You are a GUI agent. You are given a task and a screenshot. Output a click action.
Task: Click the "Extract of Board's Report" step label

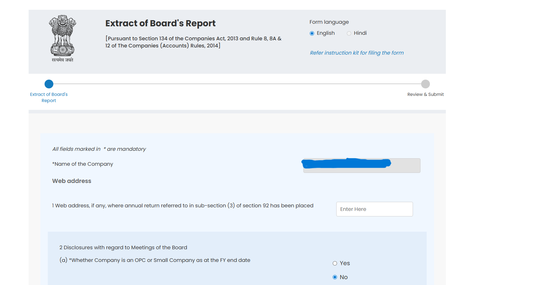point(49,97)
